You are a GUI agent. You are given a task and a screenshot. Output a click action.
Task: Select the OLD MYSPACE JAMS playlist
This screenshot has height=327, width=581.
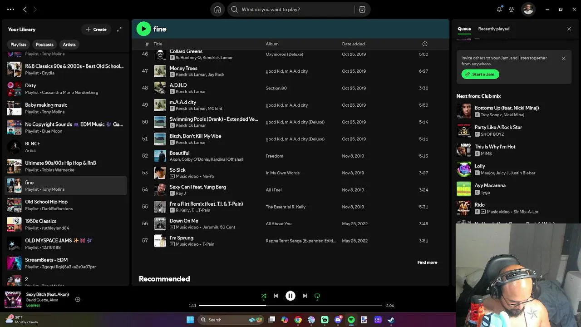(66, 244)
